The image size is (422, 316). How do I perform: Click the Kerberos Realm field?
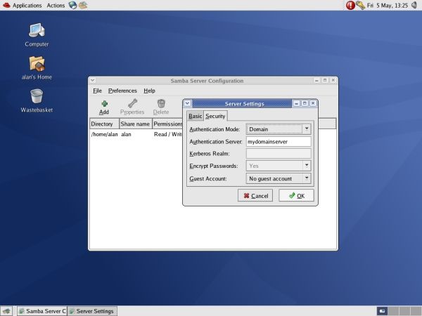279,154
